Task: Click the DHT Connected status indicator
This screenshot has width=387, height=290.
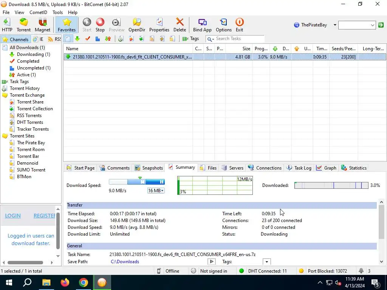Action: tap(263, 271)
